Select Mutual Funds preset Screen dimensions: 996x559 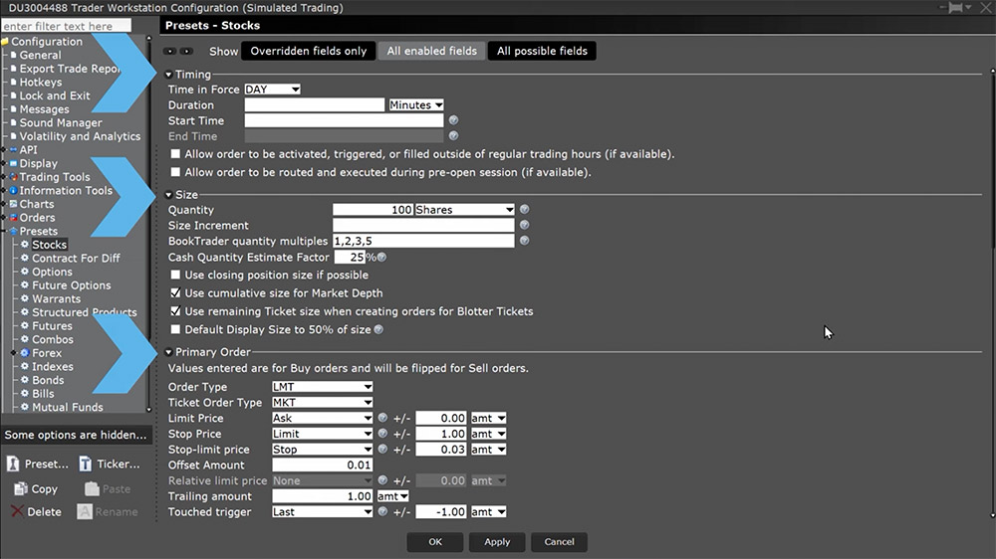point(68,407)
